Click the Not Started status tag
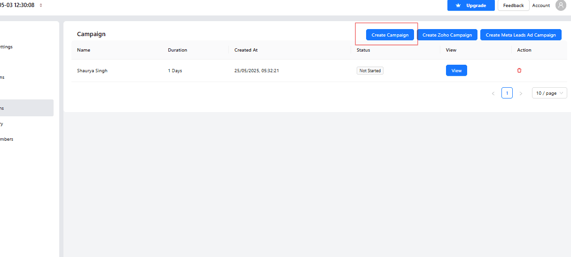This screenshot has height=257, width=571. click(370, 70)
